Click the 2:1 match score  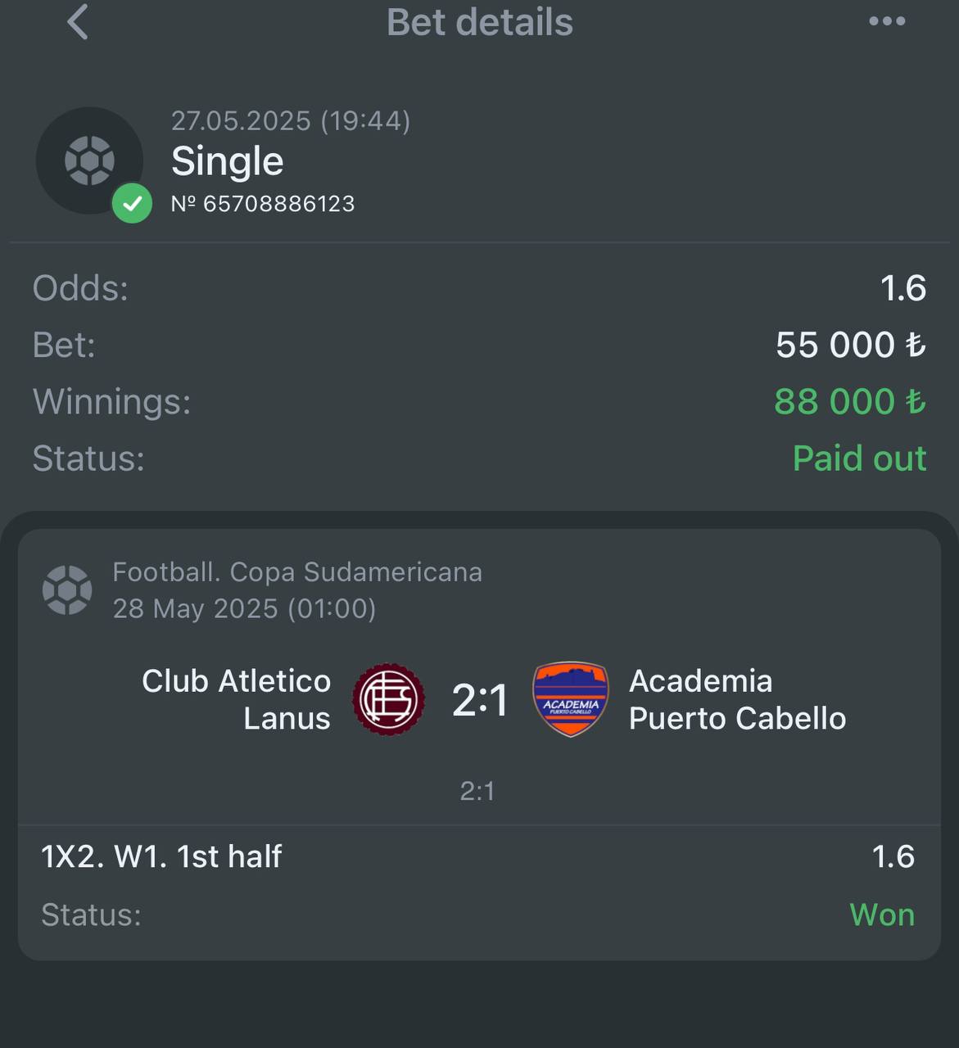tap(480, 701)
